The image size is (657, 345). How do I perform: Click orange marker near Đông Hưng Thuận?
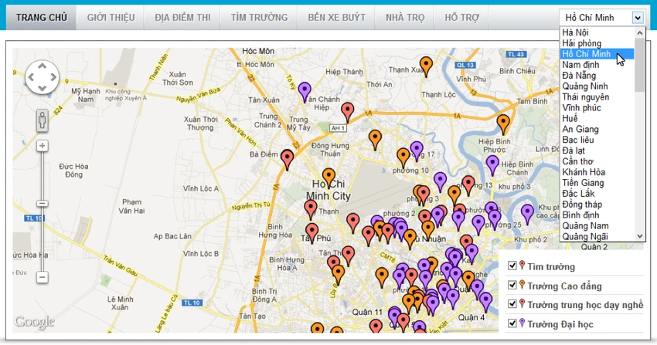coord(375,140)
